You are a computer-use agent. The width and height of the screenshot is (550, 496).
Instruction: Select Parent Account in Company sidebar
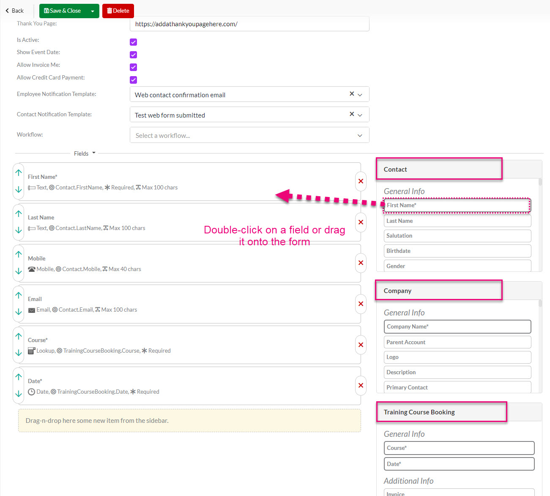pos(457,342)
